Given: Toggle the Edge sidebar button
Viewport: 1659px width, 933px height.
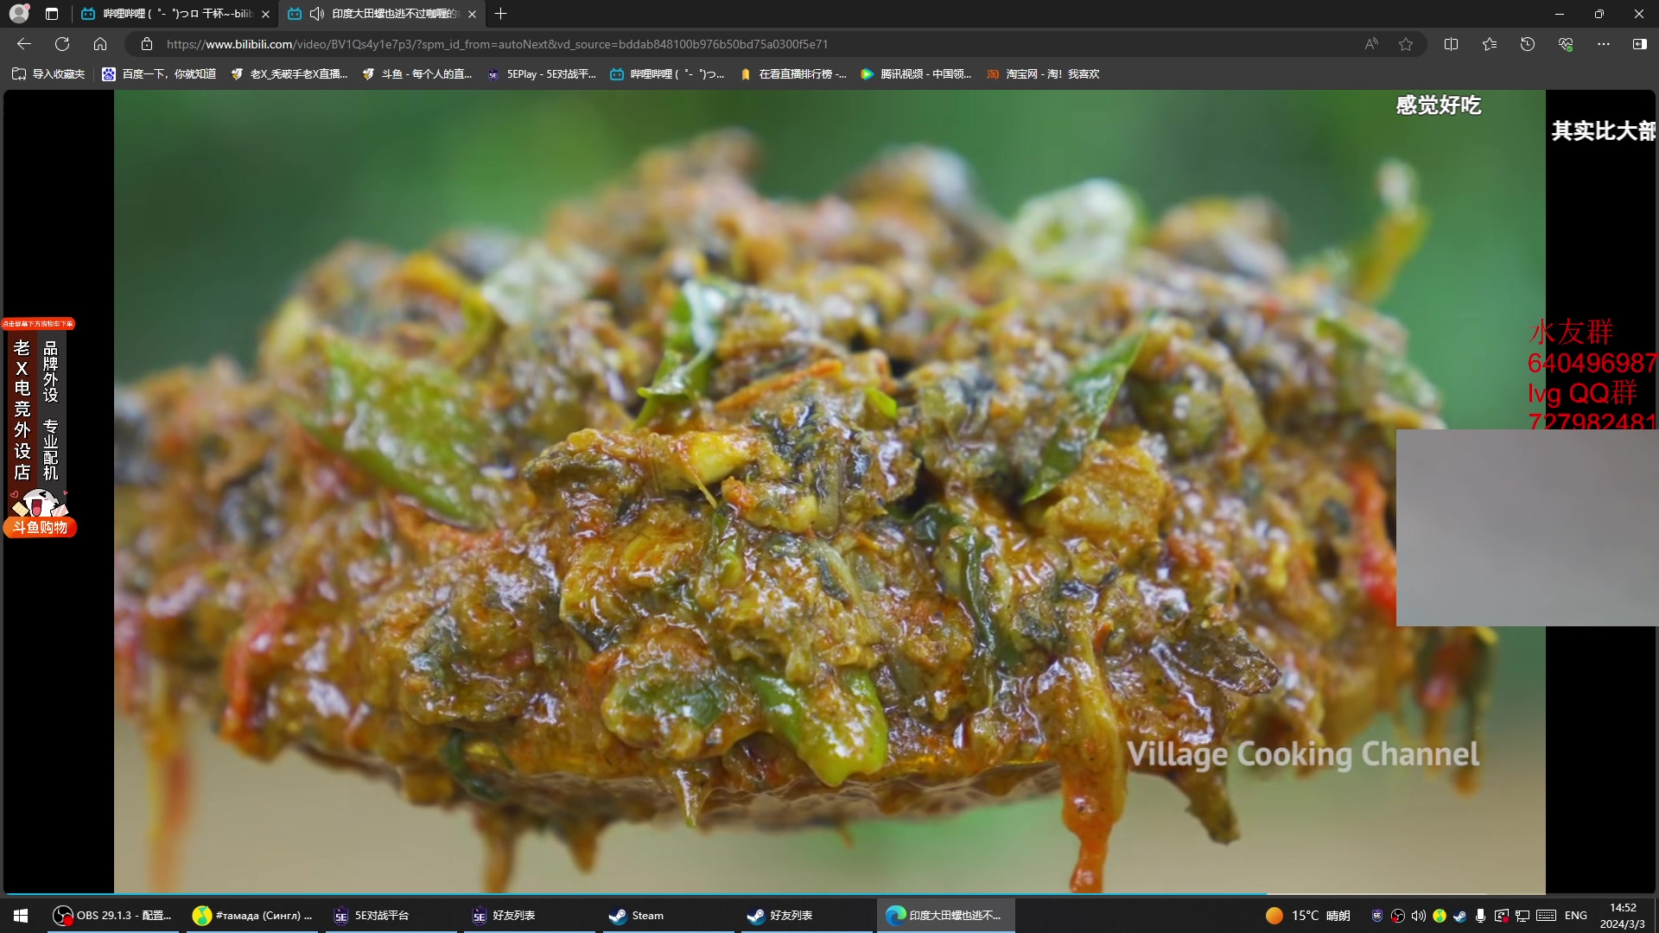Looking at the screenshot, I should point(1639,44).
